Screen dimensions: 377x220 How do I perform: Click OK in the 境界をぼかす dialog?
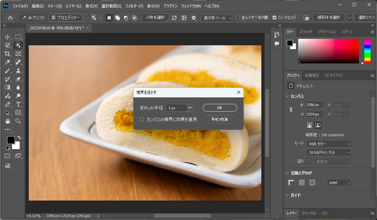tap(220, 108)
